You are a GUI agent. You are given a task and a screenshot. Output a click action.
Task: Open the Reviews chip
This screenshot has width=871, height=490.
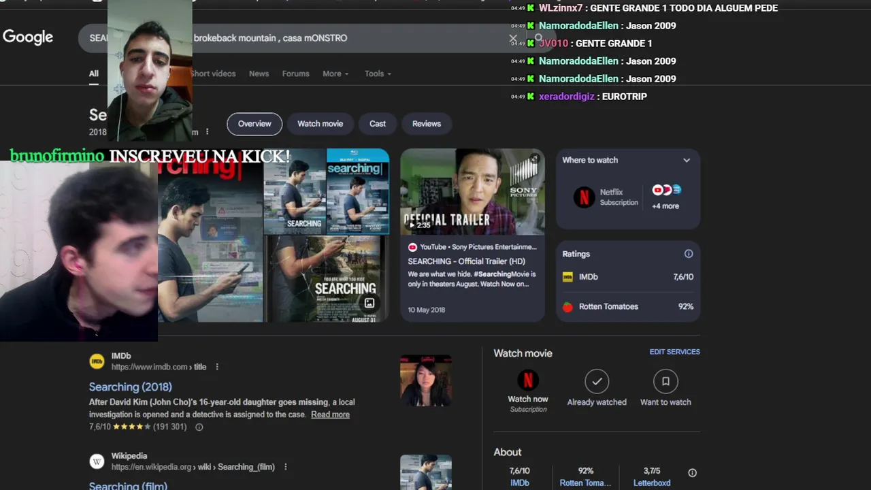tap(427, 124)
